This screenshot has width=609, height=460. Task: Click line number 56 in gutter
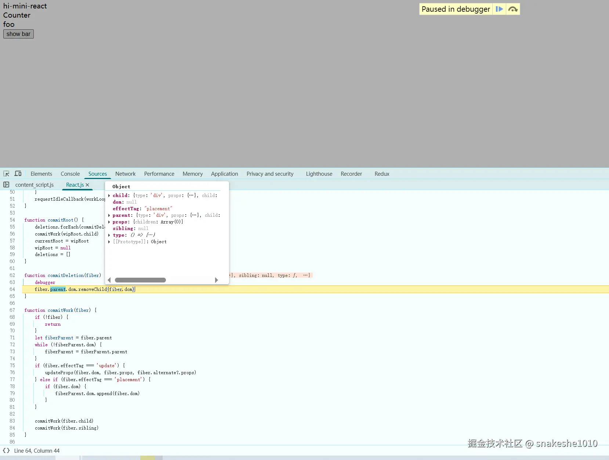(12, 234)
